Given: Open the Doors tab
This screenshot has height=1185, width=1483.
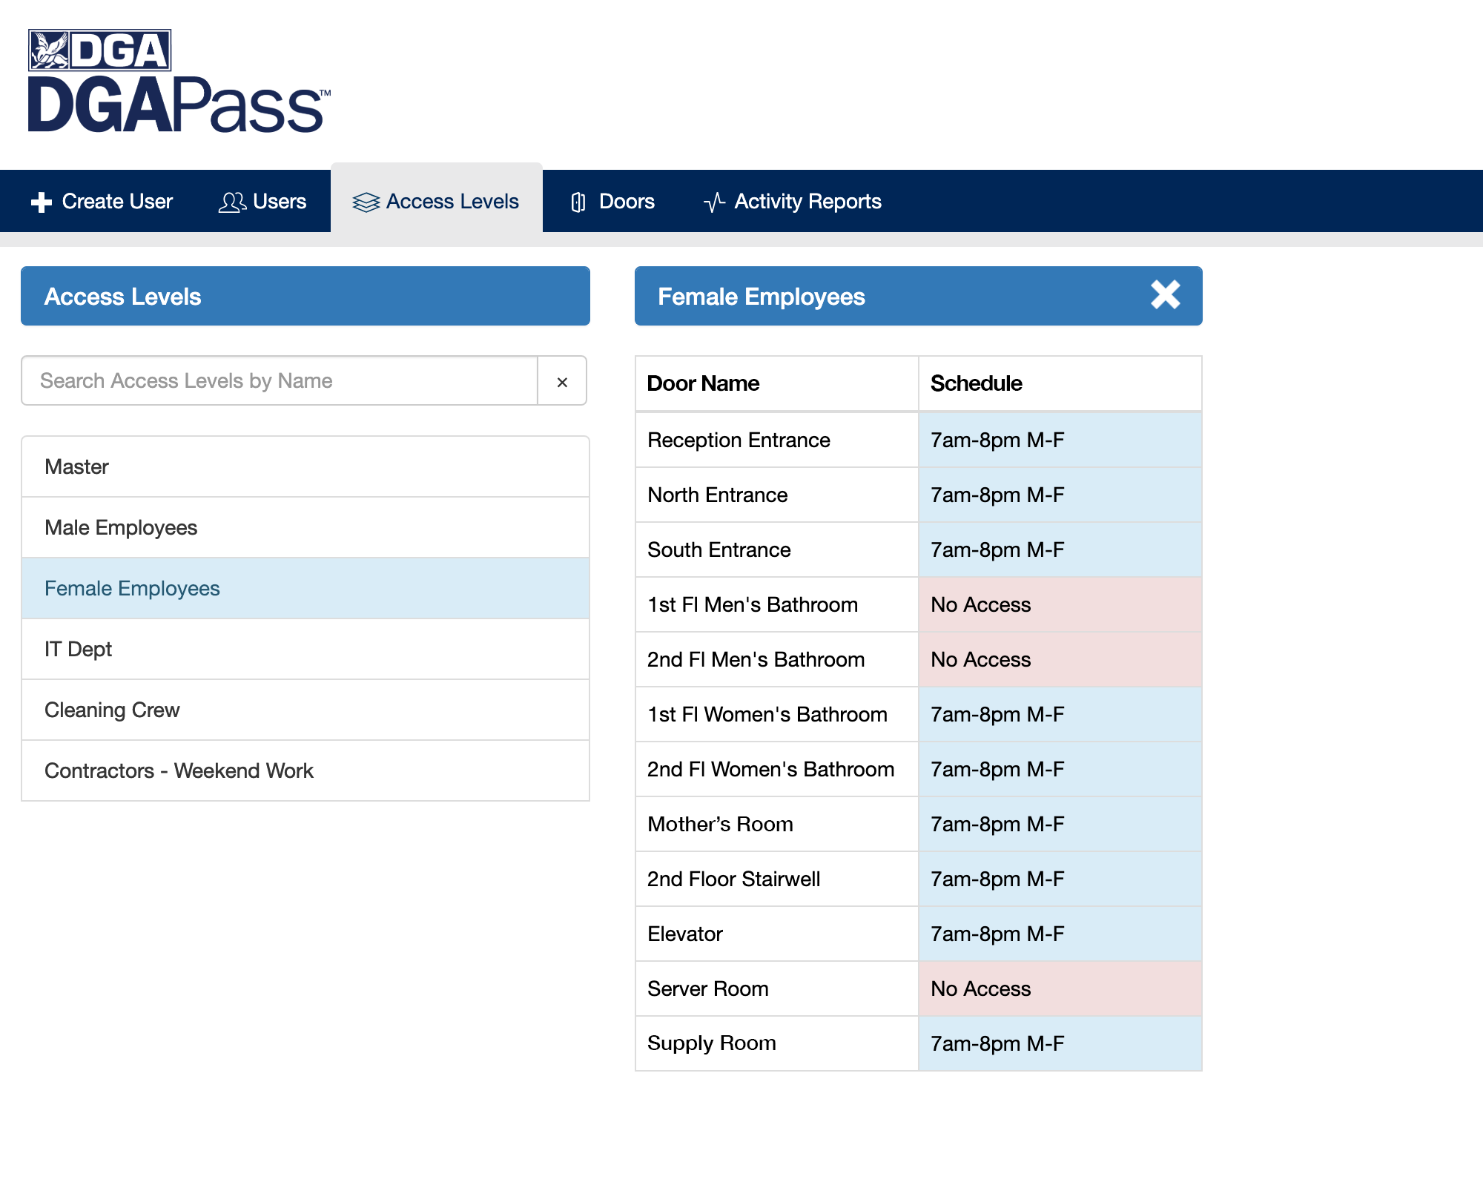Looking at the screenshot, I should coord(627,200).
